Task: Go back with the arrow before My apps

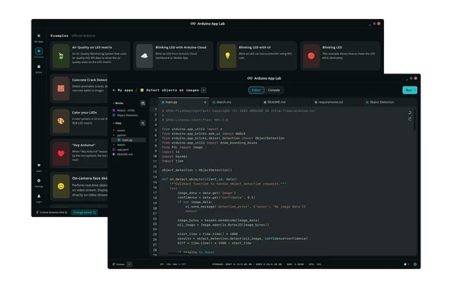Action: 114,90
